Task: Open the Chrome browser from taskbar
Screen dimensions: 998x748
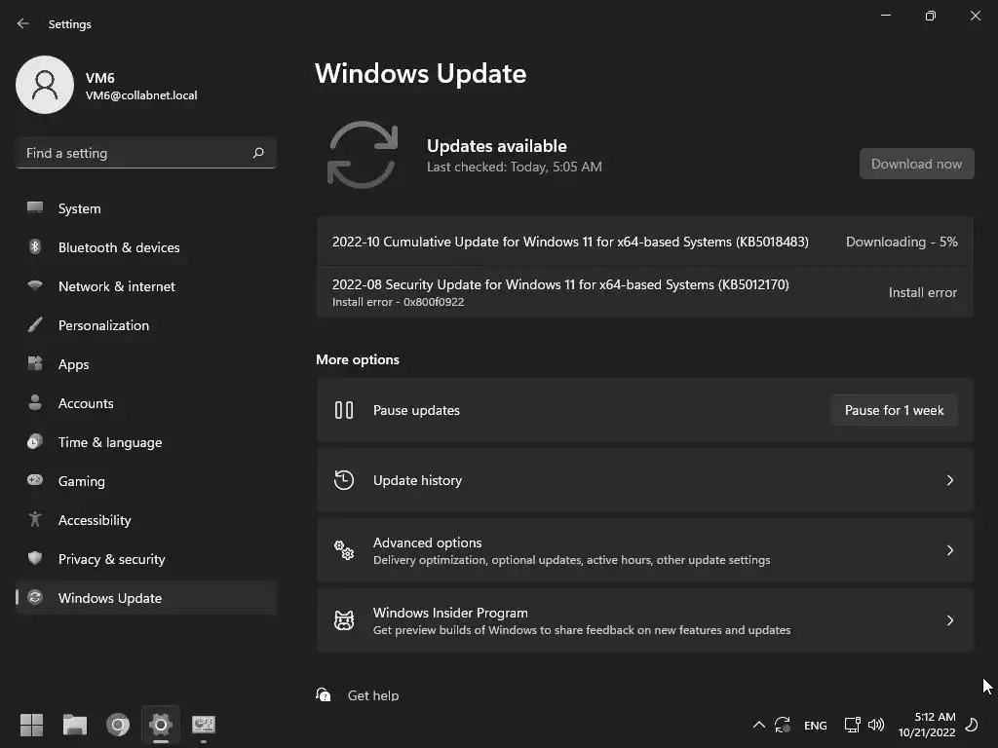Action: tap(118, 725)
